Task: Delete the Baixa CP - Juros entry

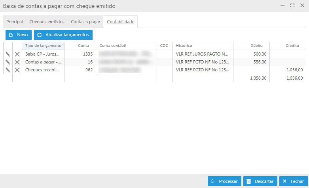Action: pyautogui.click(x=17, y=54)
